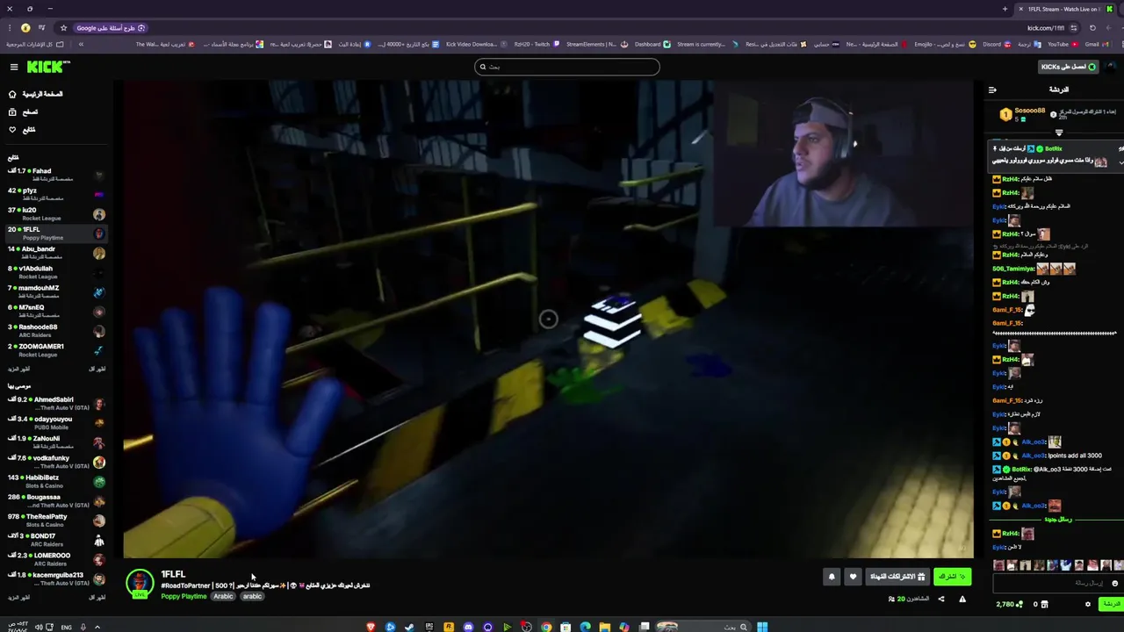1124x632 pixels.
Task: Click the taskbar volume speaker icon
Action: pos(39,627)
